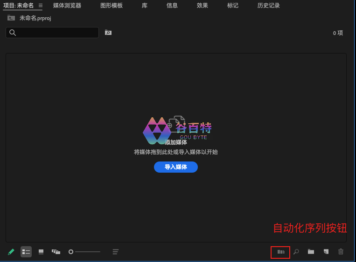Click the blue 导入媒体 button

(x=176, y=167)
